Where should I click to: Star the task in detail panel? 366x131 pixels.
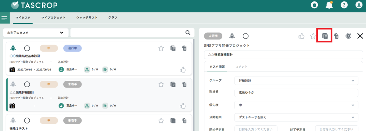[x=313, y=36]
